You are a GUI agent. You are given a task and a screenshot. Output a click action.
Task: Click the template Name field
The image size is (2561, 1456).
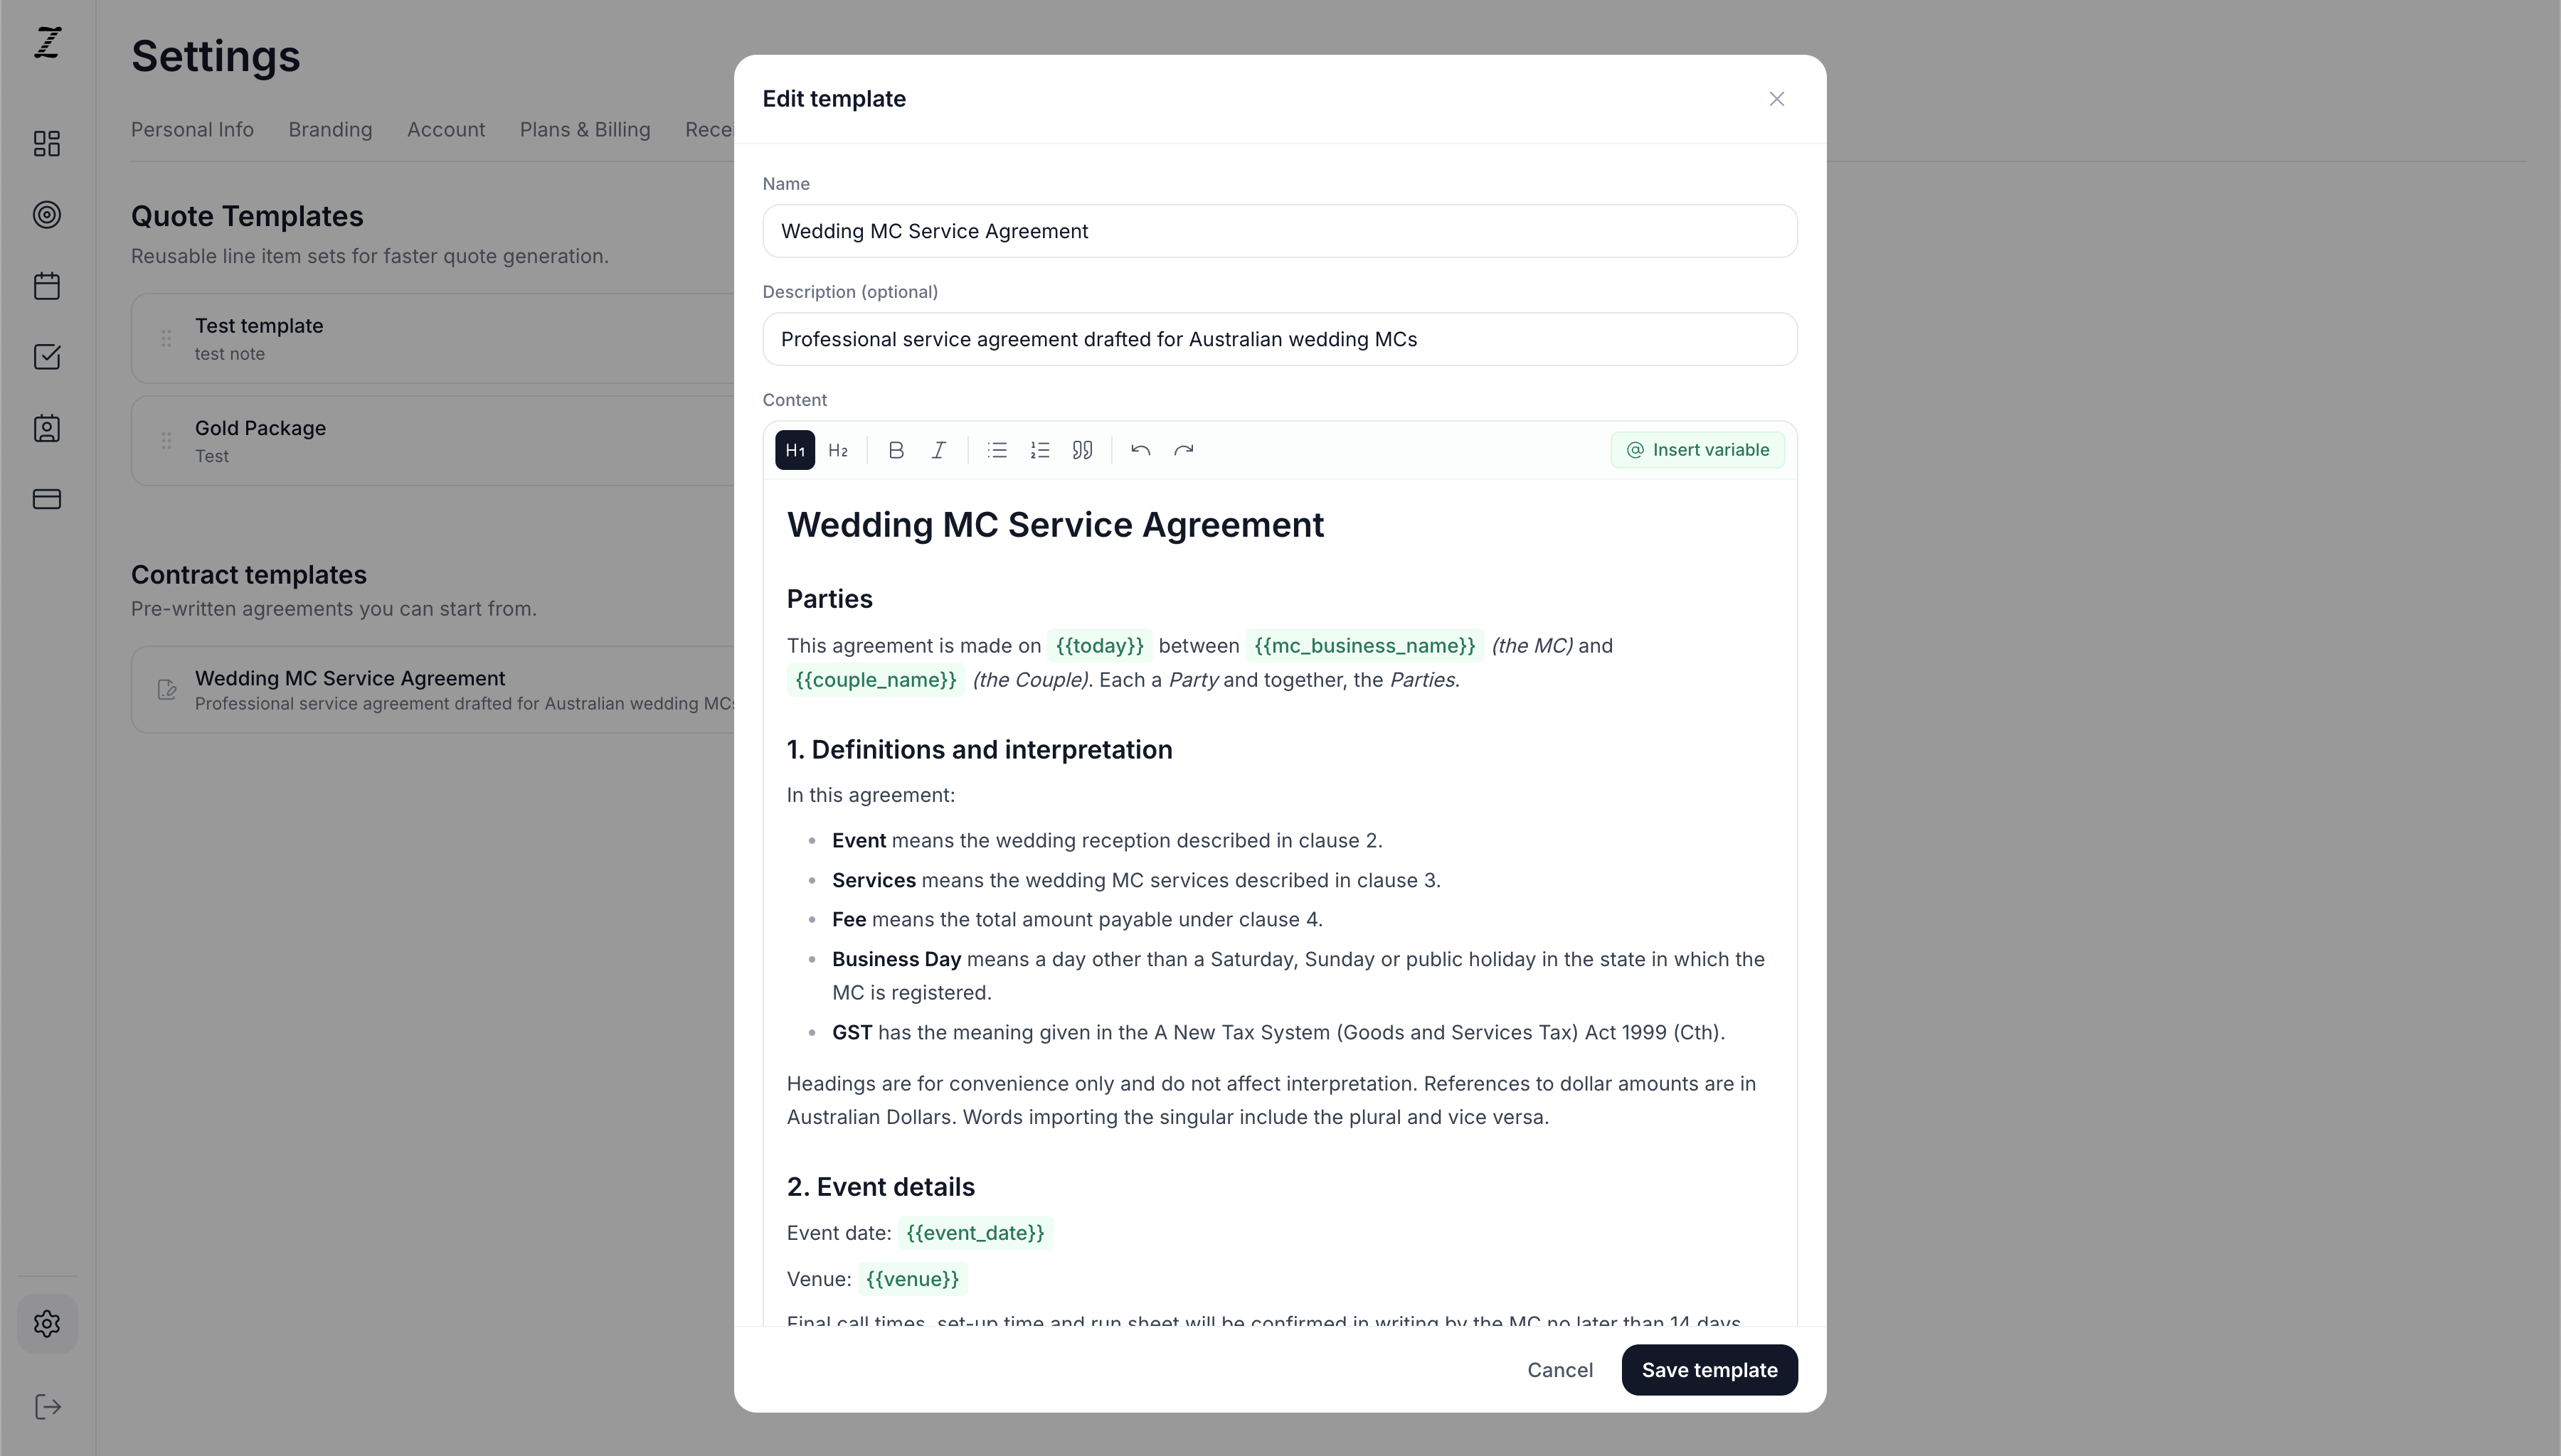click(x=1280, y=231)
